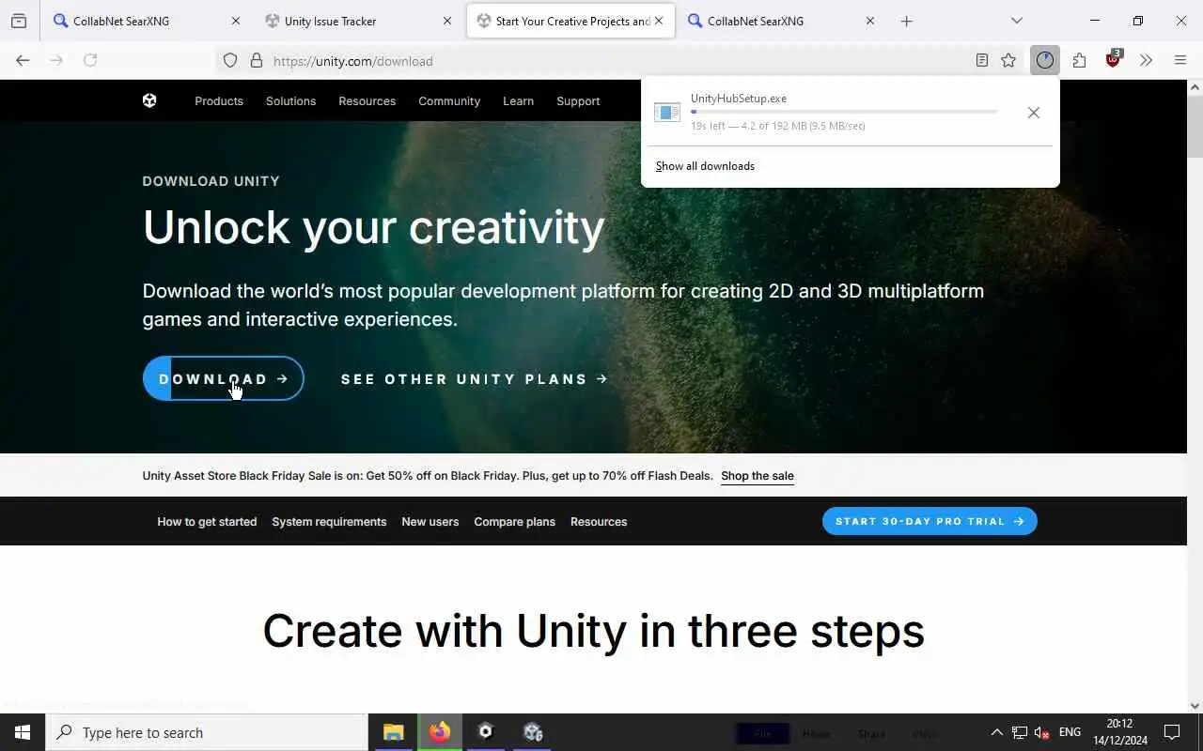Click SEE OTHER UNITY PLANS link
The width and height of the screenshot is (1203, 751).
click(475, 379)
